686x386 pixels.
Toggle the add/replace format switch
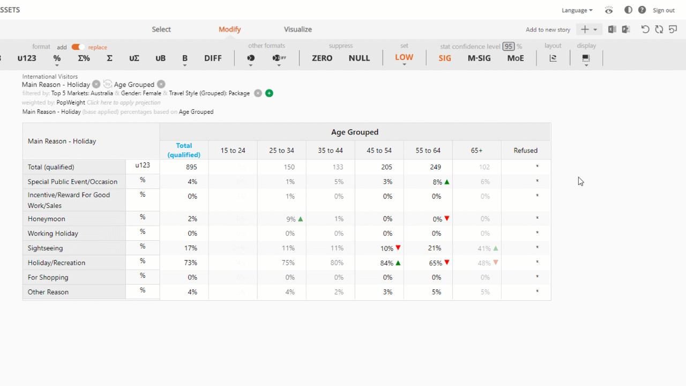78,47
